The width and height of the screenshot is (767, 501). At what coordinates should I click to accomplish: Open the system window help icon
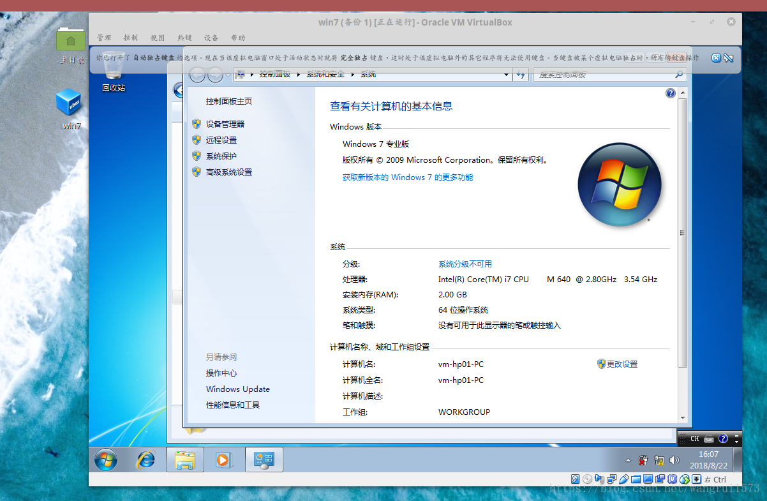click(x=670, y=93)
